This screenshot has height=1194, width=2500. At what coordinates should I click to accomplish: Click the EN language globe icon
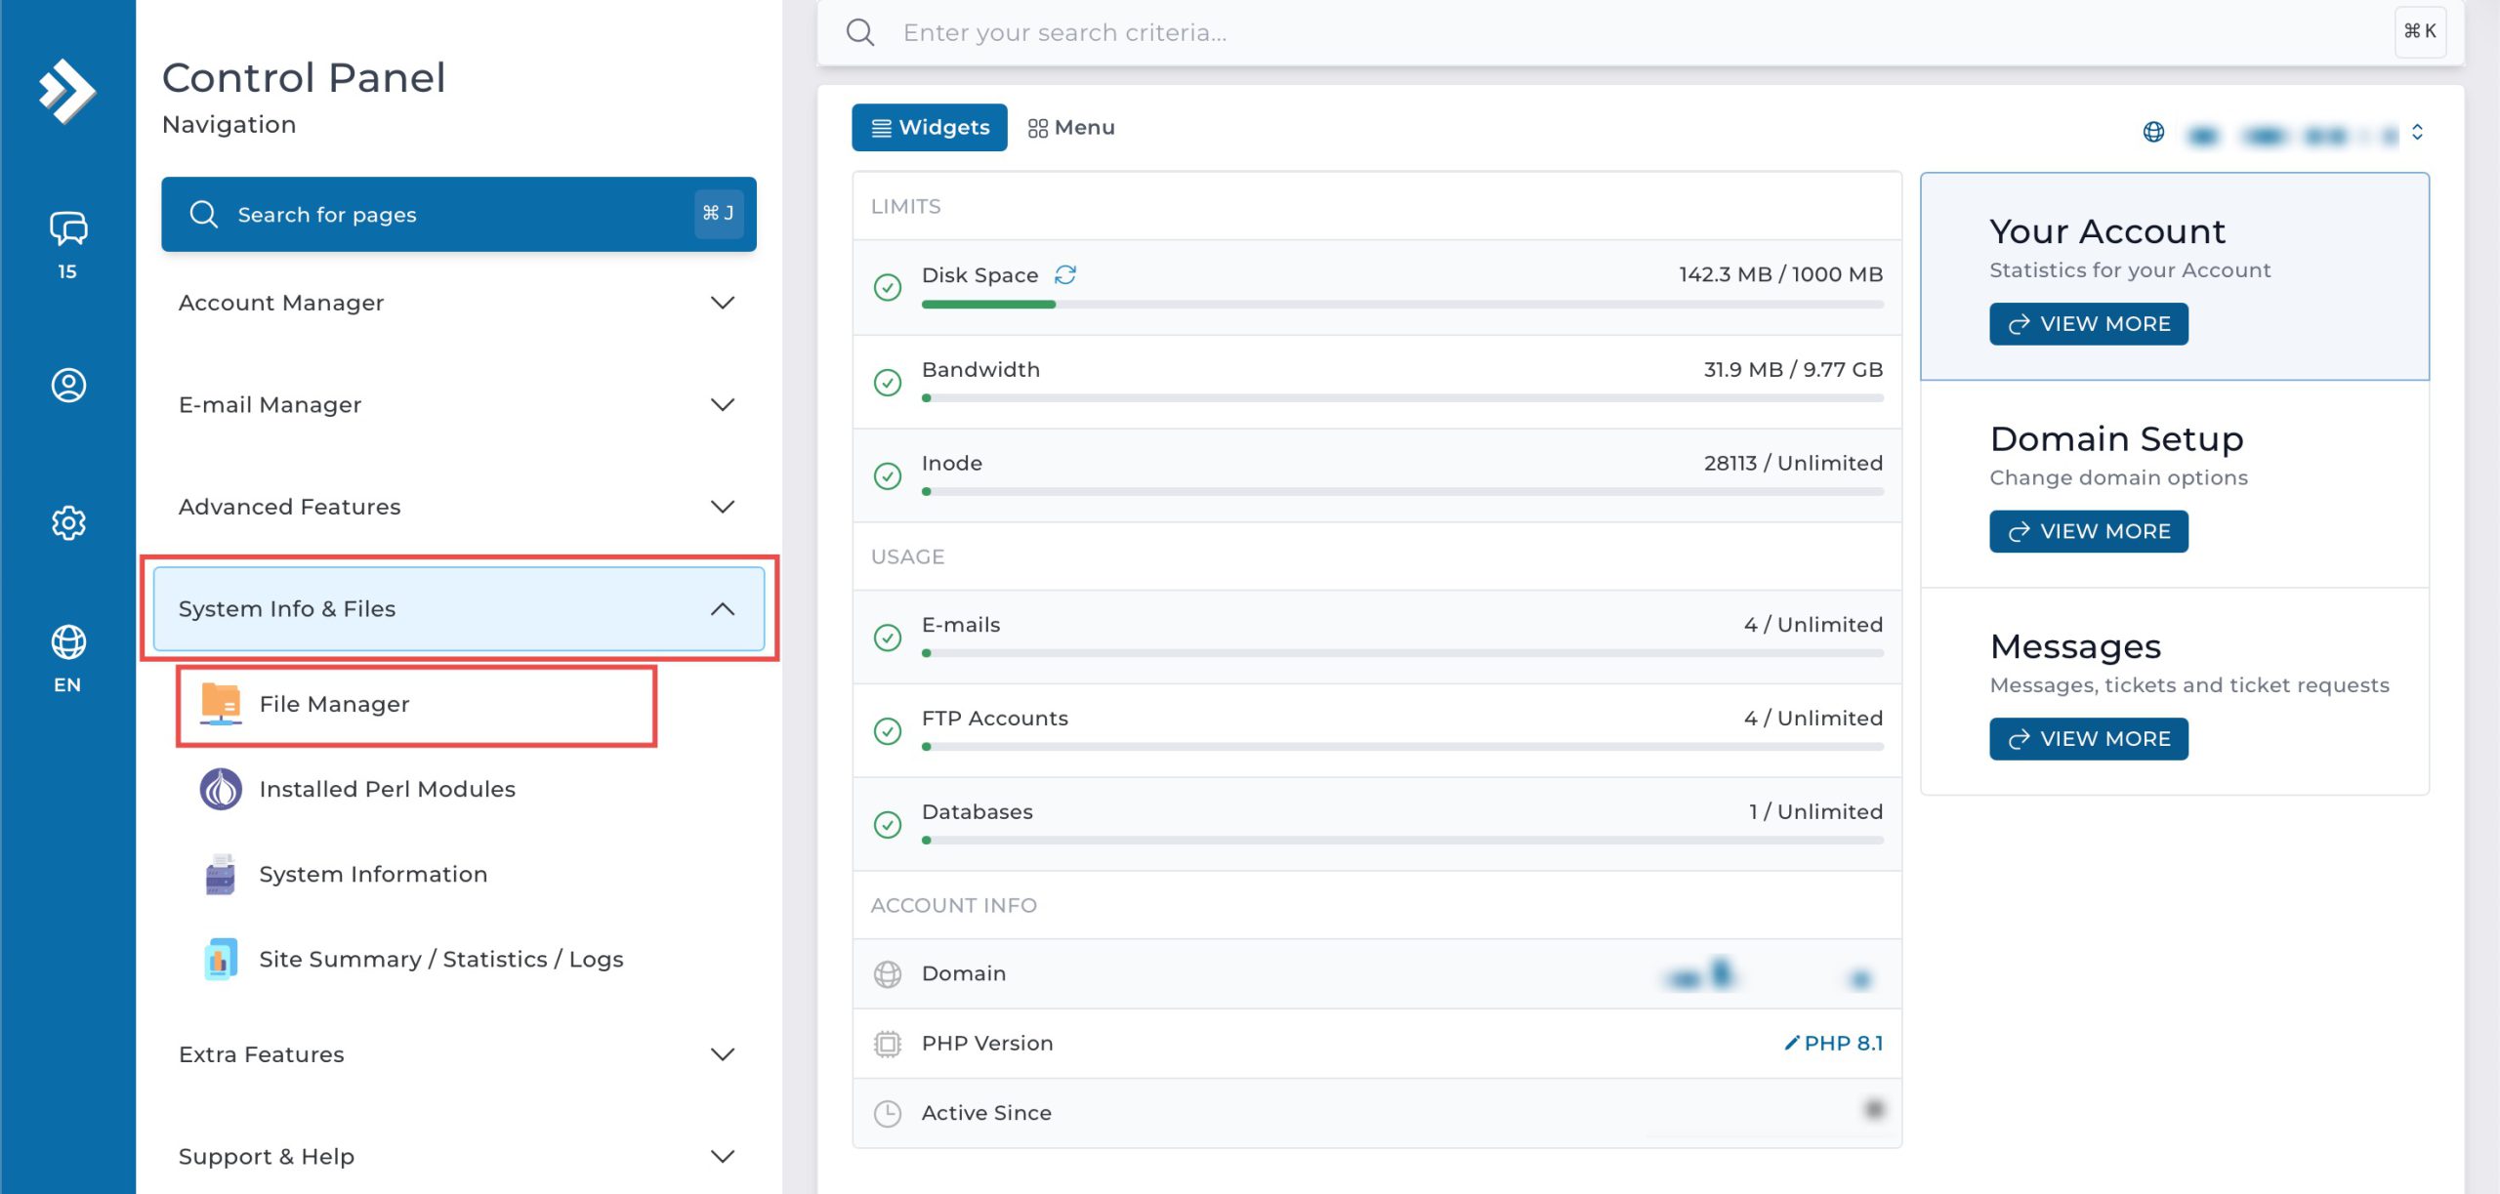click(x=67, y=643)
